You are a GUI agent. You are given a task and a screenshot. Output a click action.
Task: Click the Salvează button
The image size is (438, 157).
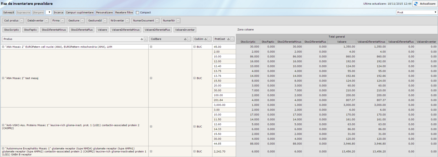[x=8, y=13]
